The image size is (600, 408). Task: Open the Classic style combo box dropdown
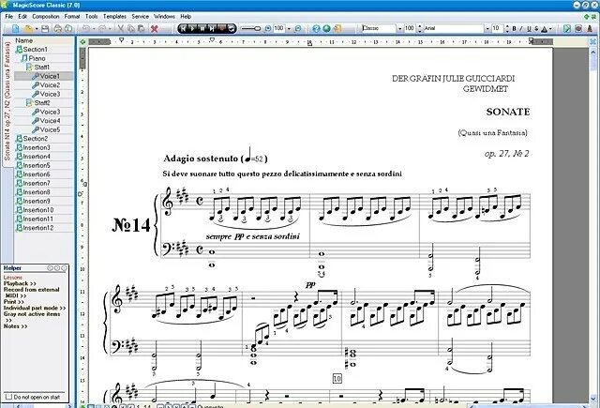pyautogui.click(x=400, y=29)
